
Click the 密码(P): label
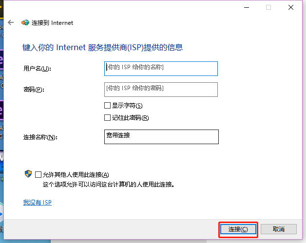34,90
